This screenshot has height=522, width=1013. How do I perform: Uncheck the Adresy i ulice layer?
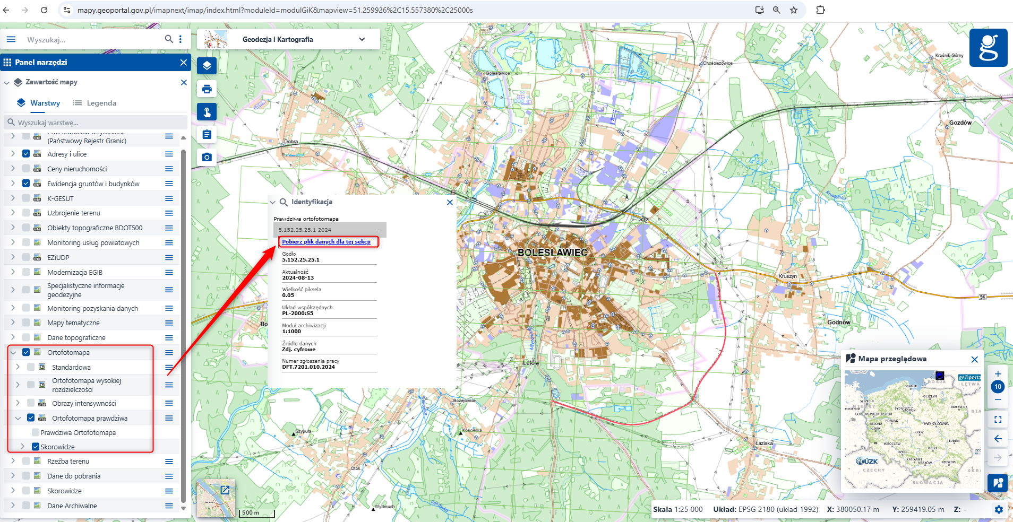(x=26, y=154)
